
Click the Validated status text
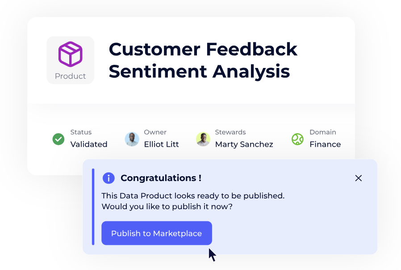[x=89, y=144]
